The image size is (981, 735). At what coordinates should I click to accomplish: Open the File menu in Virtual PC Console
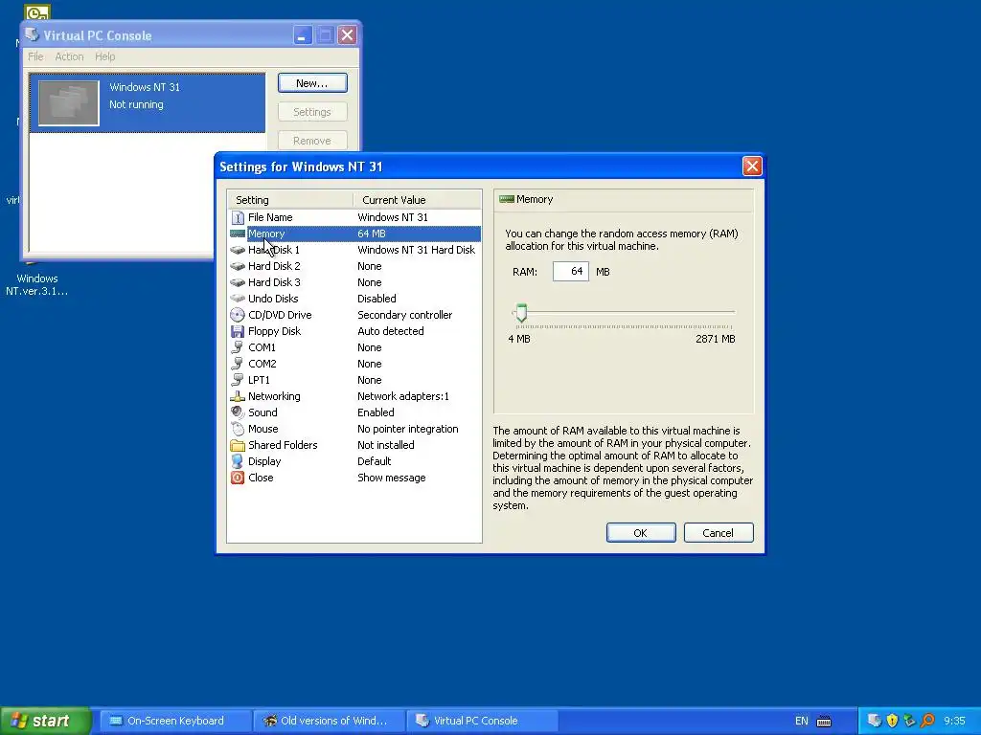pos(35,56)
